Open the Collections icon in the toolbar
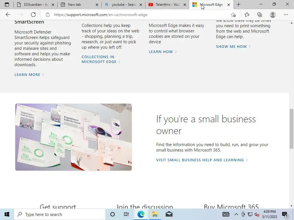Viewport: 294px width, 220px height. point(260,15)
